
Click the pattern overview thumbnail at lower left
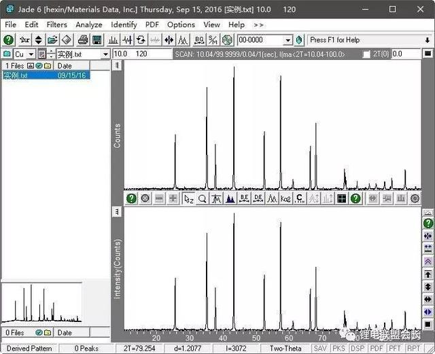click(41, 302)
